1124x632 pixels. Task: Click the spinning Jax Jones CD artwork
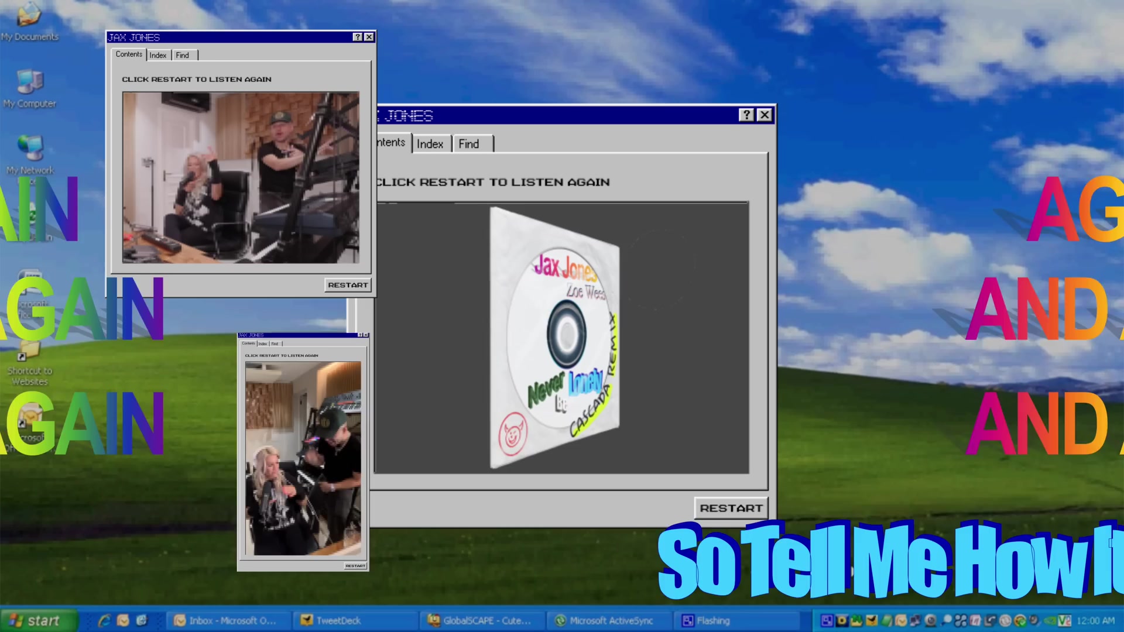555,338
